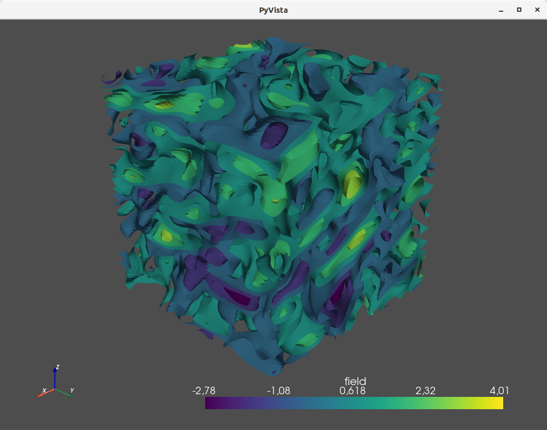This screenshot has height=430, width=547.
Task: Click the -2,78 minimum colorbar label
Action: pyautogui.click(x=204, y=390)
